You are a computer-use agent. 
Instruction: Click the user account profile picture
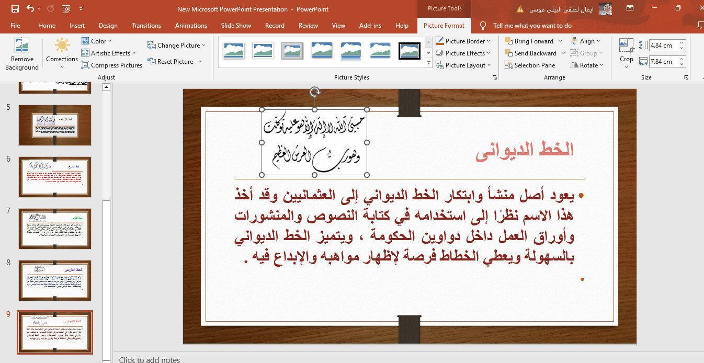pyautogui.click(x=605, y=9)
